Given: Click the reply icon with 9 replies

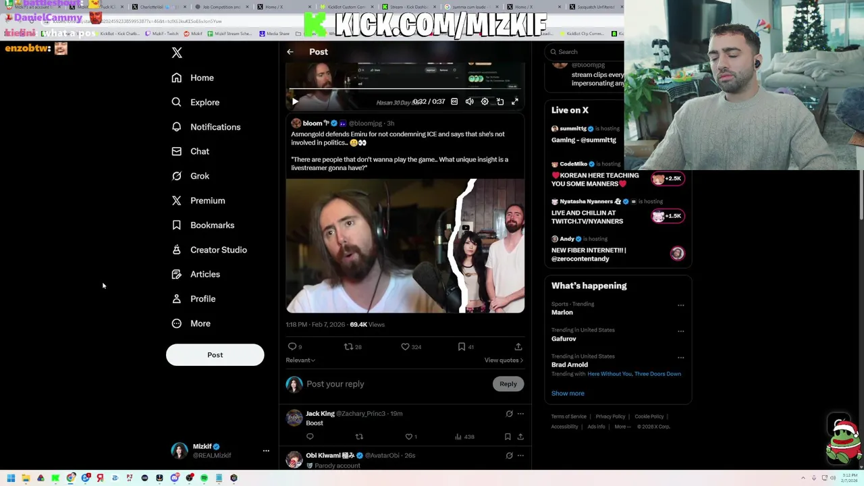Looking at the screenshot, I should [293, 346].
